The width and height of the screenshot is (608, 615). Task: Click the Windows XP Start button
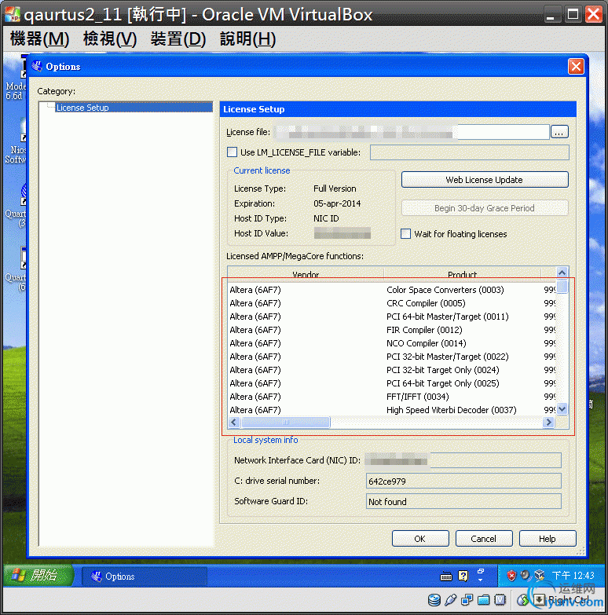[x=38, y=576]
